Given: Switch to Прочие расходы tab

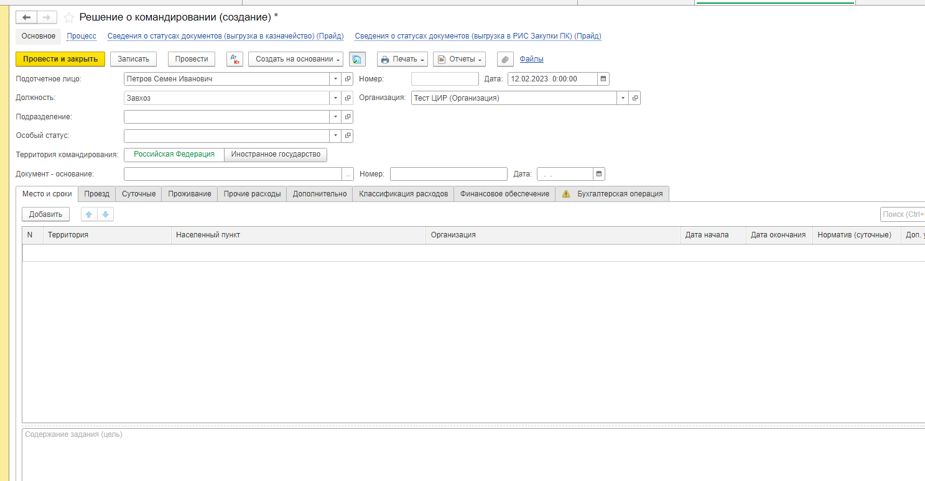Looking at the screenshot, I should click(x=252, y=194).
